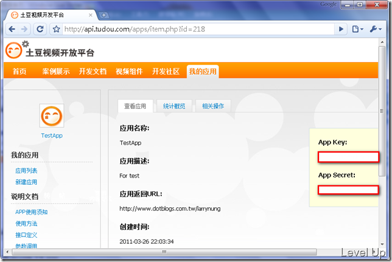Open the 使用方法 documentation link
Viewport: 392px width, 262px height.
coord(26,224)
